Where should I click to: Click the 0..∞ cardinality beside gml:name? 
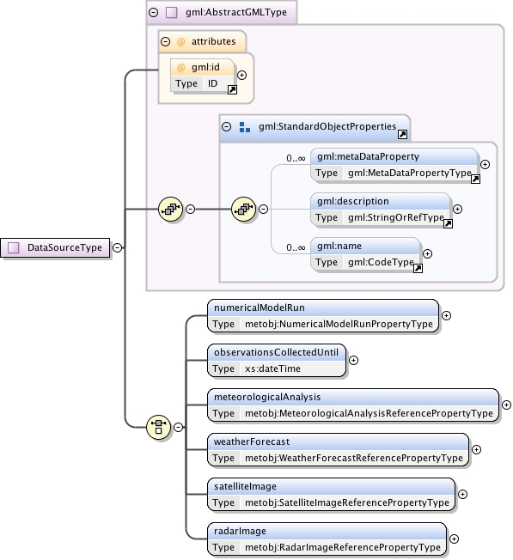(296, 247)
